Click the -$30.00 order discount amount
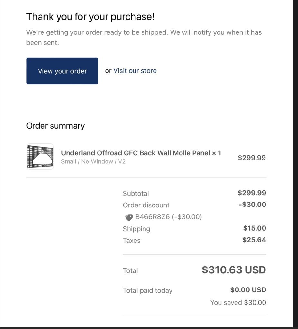The width and height of the screenshot is (298, 329). [x=252, y=204]
